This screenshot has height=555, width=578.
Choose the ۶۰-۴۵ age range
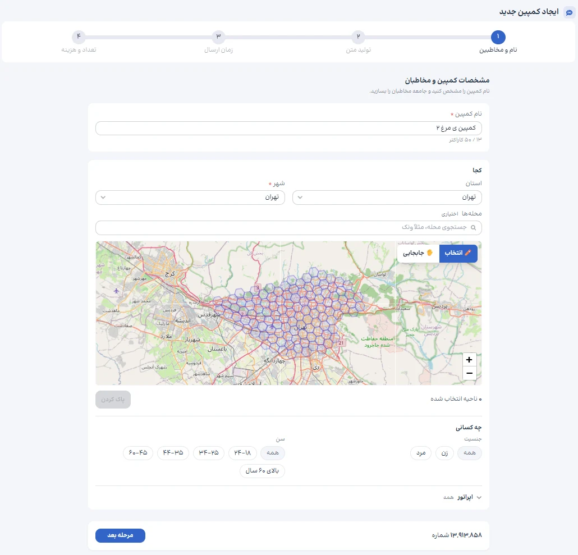tap(138, 452)
